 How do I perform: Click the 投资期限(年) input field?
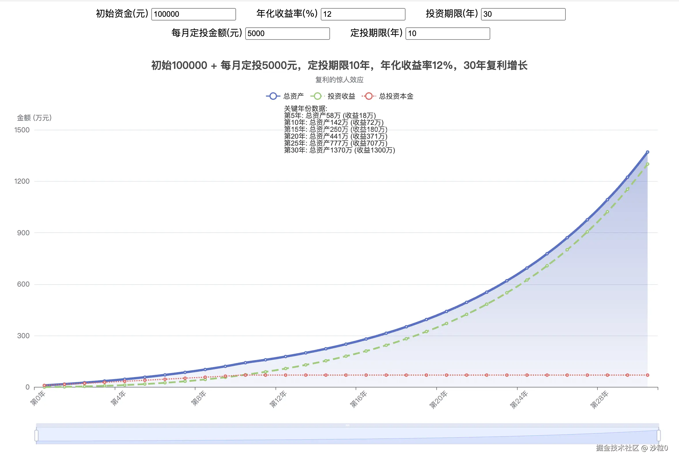523,14
